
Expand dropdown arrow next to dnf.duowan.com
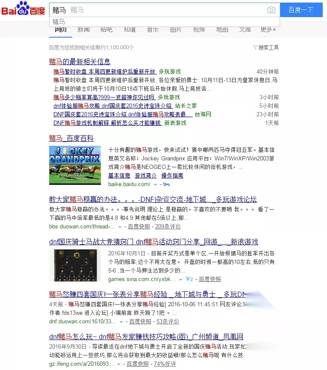pyautogui.click(x=121, y=322)
